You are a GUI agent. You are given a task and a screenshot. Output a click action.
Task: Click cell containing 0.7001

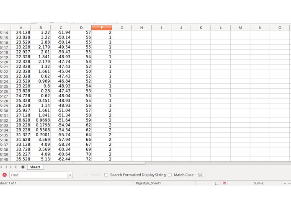tap(41, 135)
